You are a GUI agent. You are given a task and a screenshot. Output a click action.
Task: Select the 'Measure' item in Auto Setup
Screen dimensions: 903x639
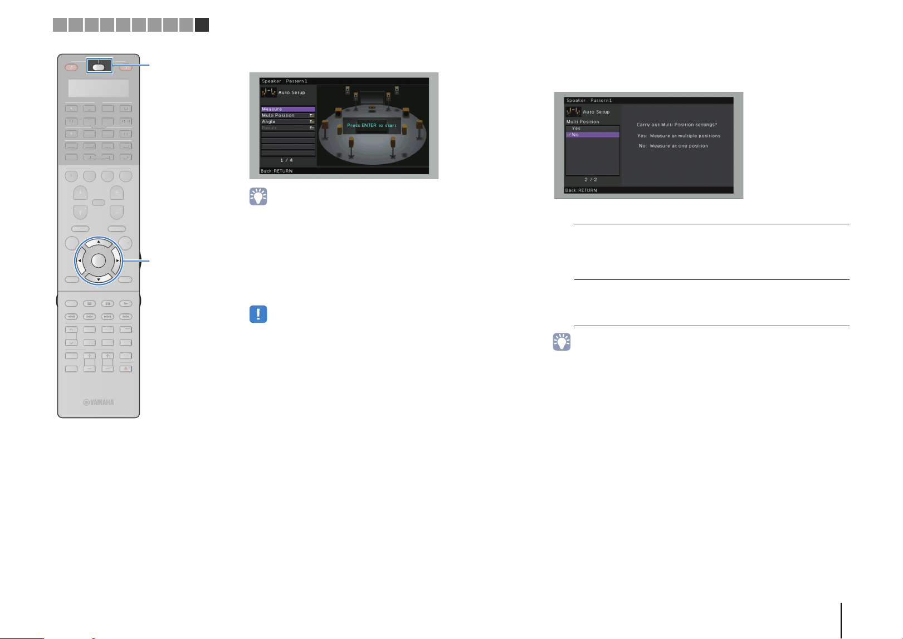(288, 109)
